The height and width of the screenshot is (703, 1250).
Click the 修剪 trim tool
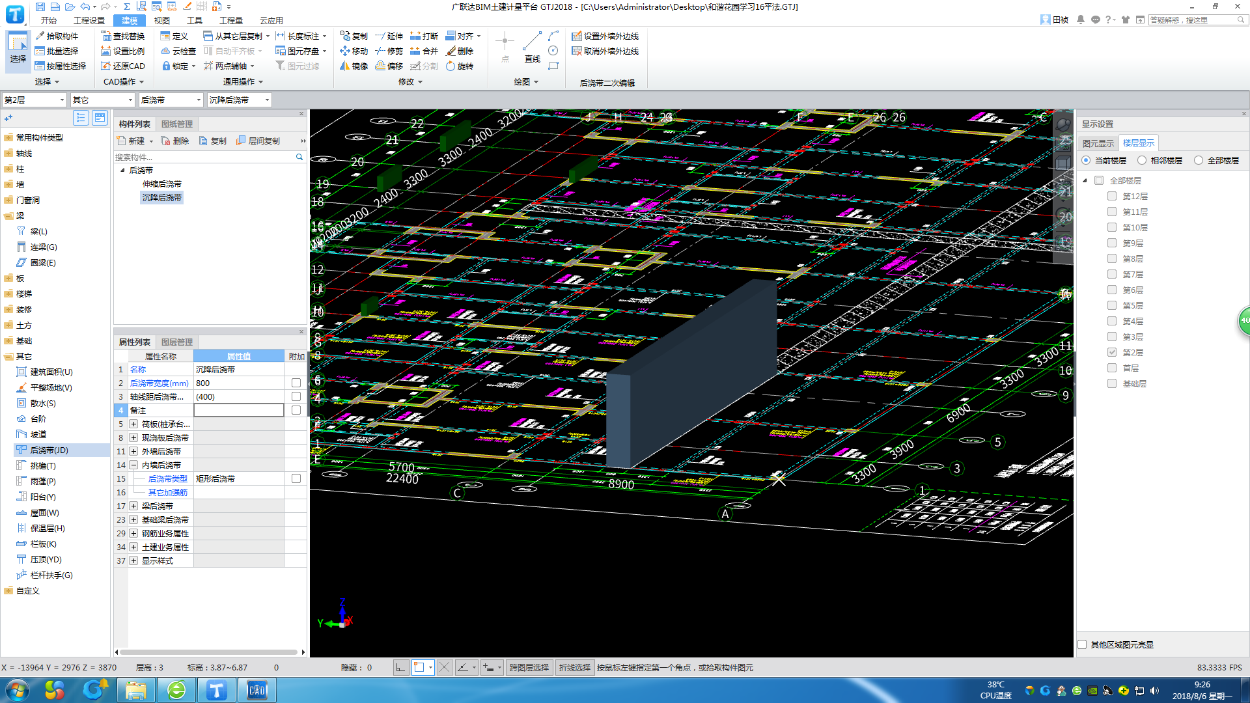(389, 51)
